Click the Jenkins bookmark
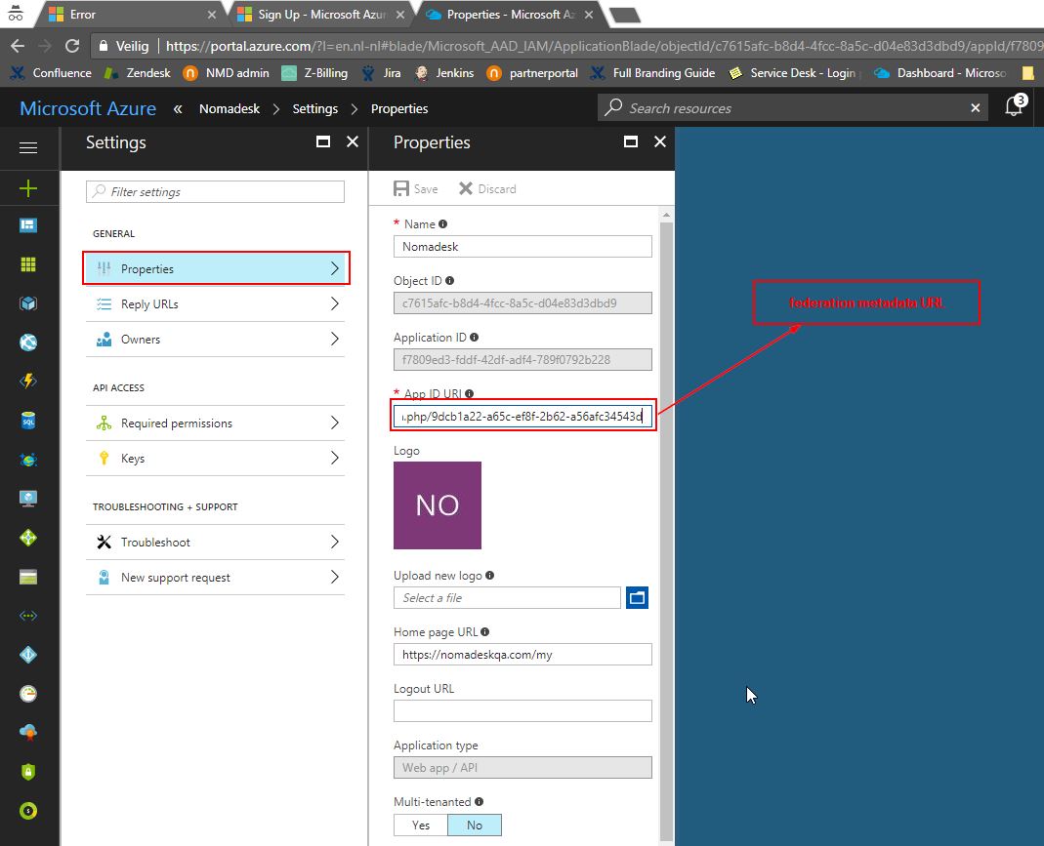 click(x=444, y=73)
